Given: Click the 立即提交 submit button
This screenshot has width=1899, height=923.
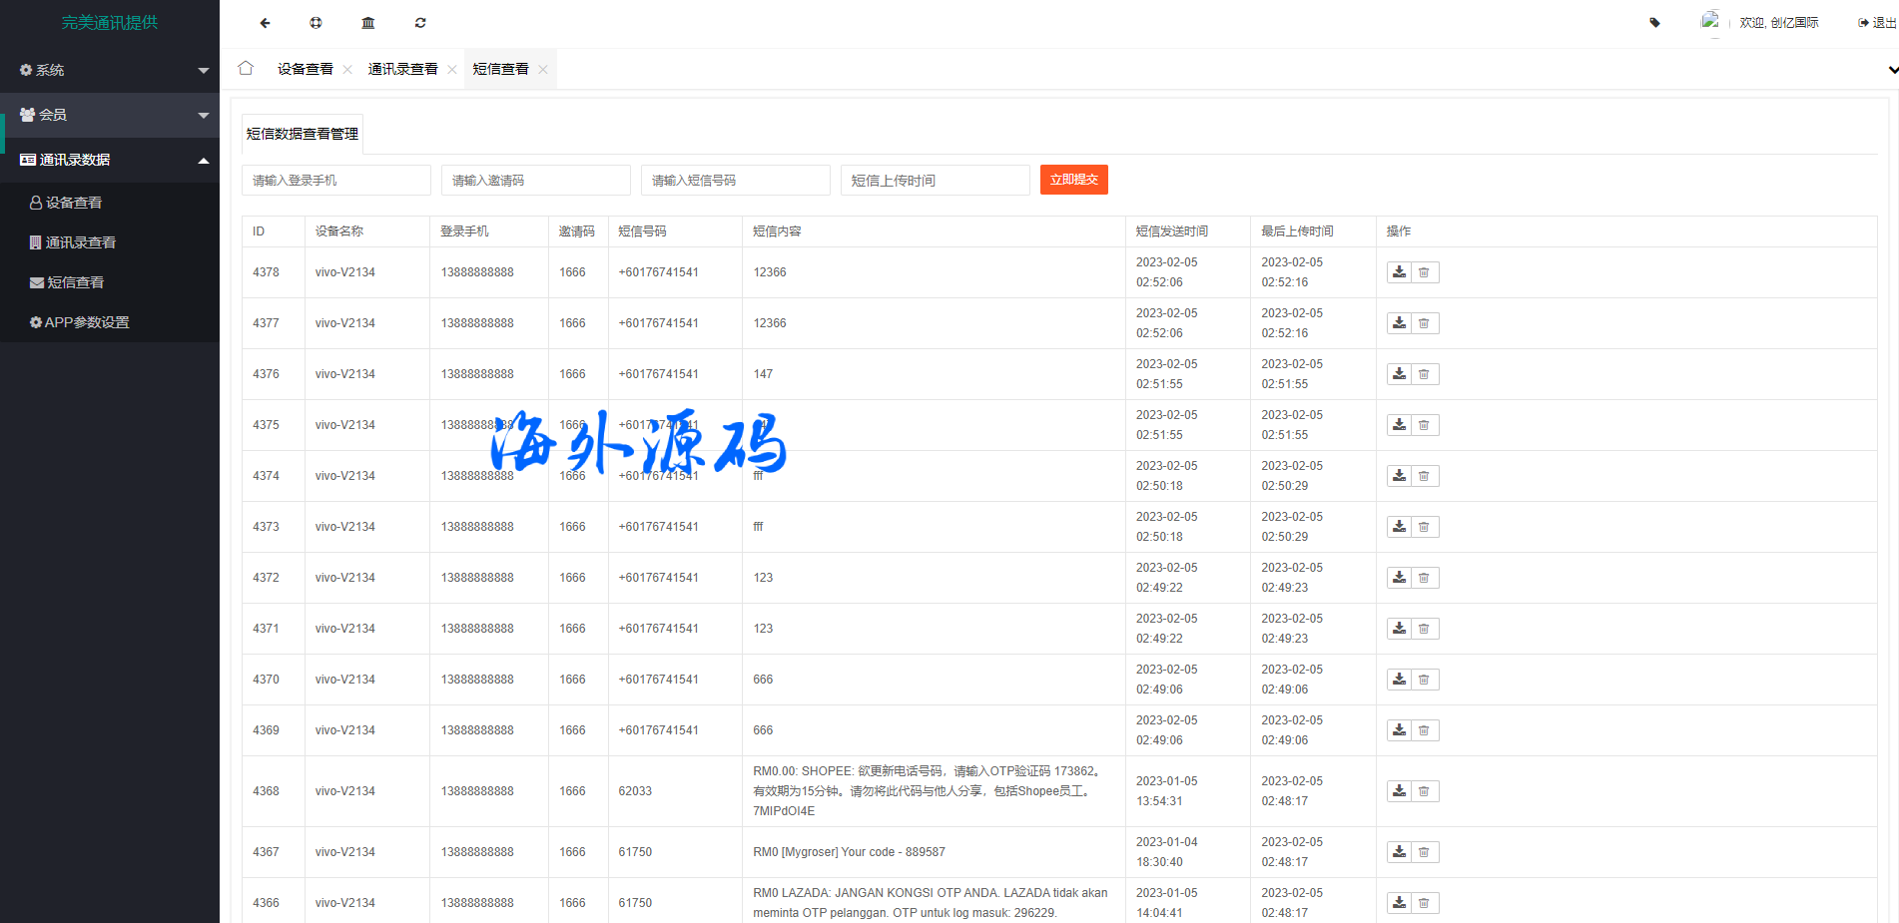Looking at the screenshot, I should 1073,180.
